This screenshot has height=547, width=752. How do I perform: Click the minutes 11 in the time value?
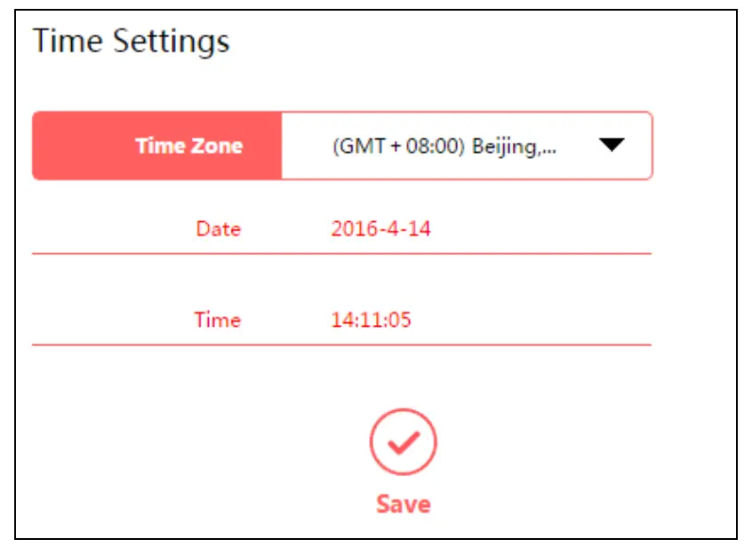(x=370, y=320)
